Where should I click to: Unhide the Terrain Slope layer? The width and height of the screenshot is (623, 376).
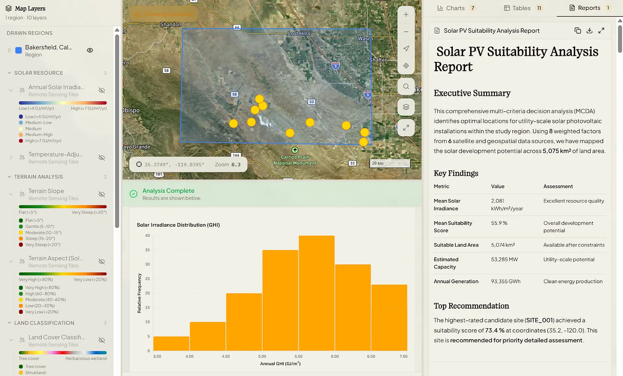(102, 194)
